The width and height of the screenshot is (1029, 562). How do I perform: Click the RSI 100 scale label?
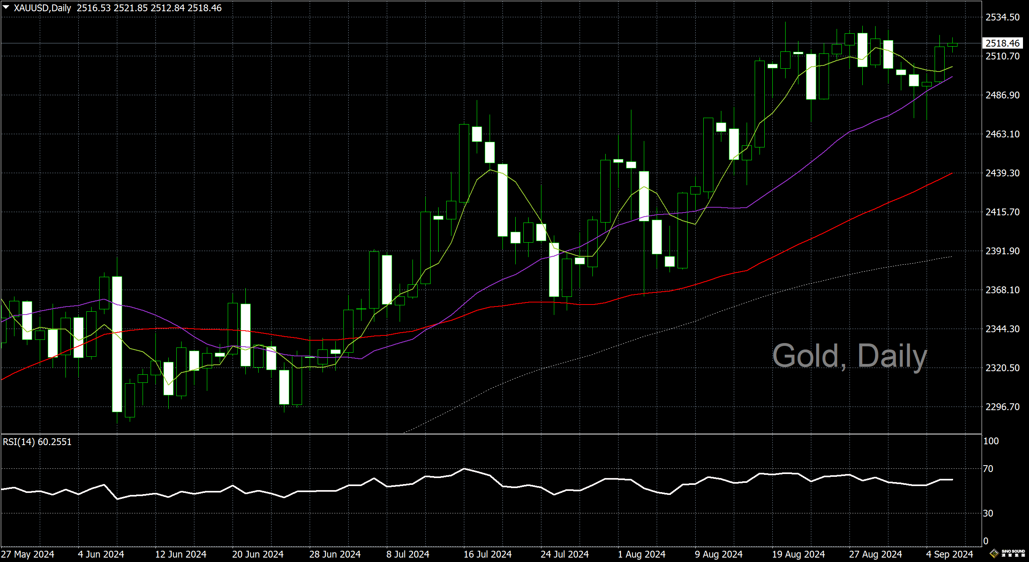click(x=991, y=441)
